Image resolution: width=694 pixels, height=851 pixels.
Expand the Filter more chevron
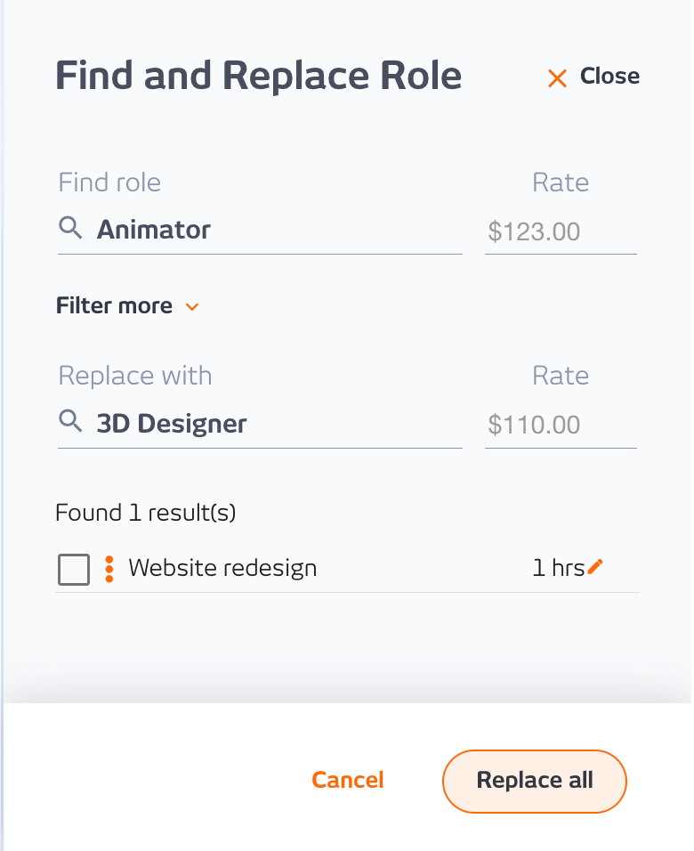click(x=192, y=307)
